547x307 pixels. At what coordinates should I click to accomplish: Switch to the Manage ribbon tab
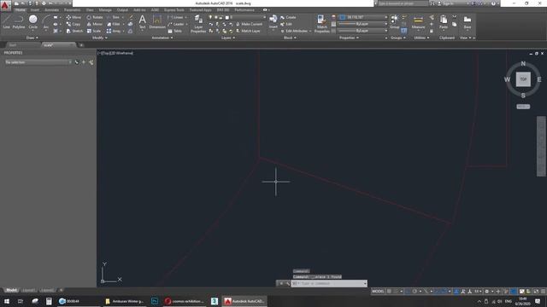(105, 10)
